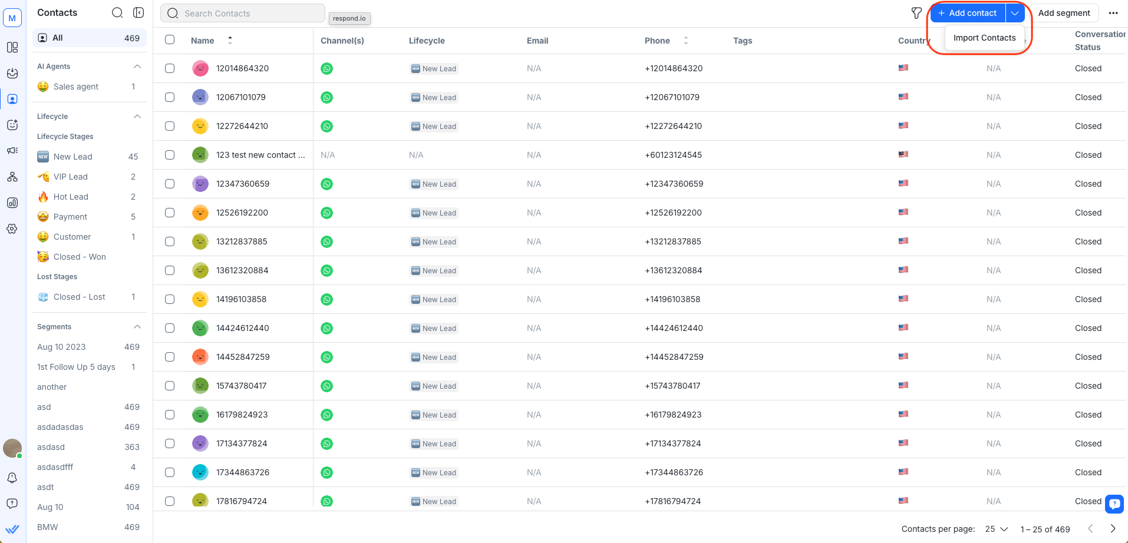This screenshot has height=543, width=1128.
Task: Open the Dashboard panel from the sidebar
Action: [12, 48]
